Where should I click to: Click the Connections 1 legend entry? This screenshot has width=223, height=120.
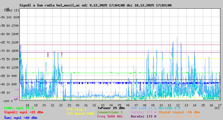point(110,112)
